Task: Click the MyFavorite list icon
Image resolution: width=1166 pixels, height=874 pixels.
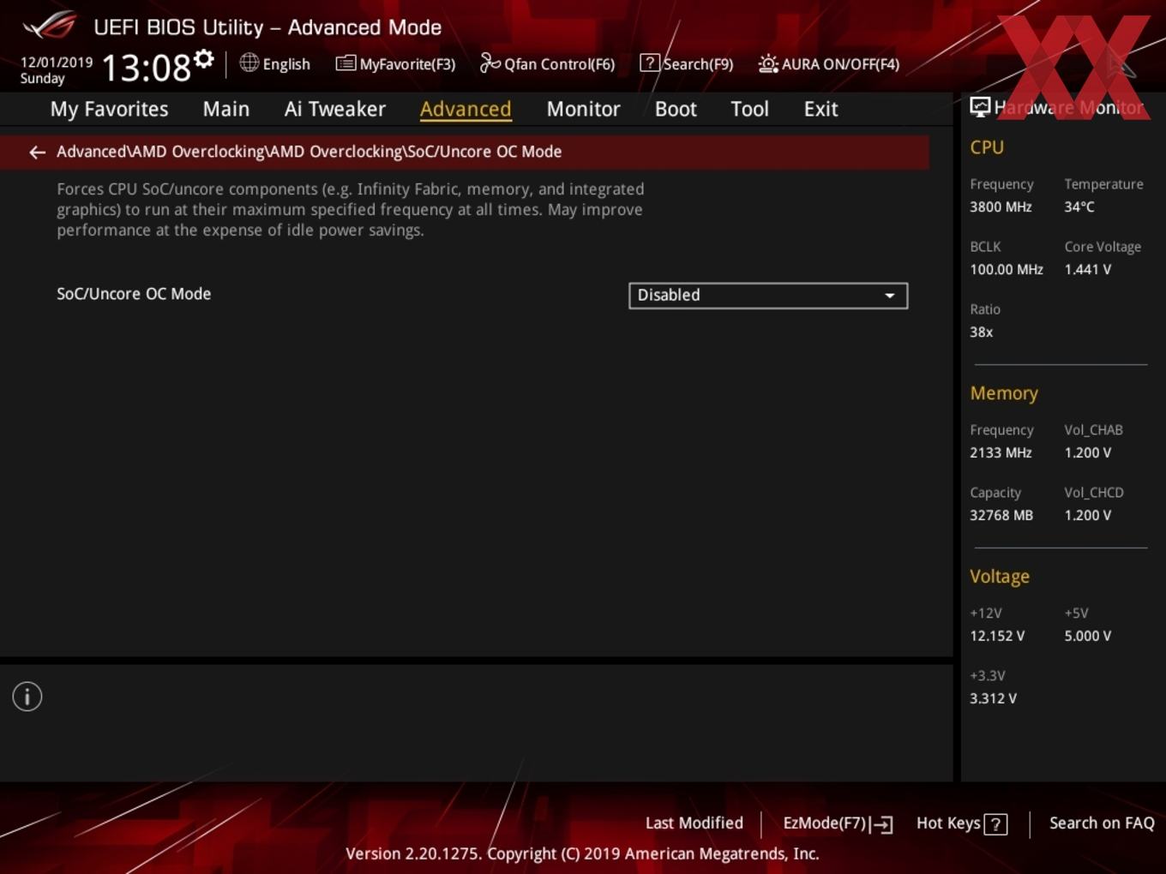Action: pos(346,63)
